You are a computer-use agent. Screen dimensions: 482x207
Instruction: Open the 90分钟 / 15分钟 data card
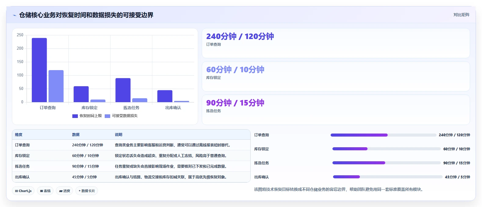point(336,110)
